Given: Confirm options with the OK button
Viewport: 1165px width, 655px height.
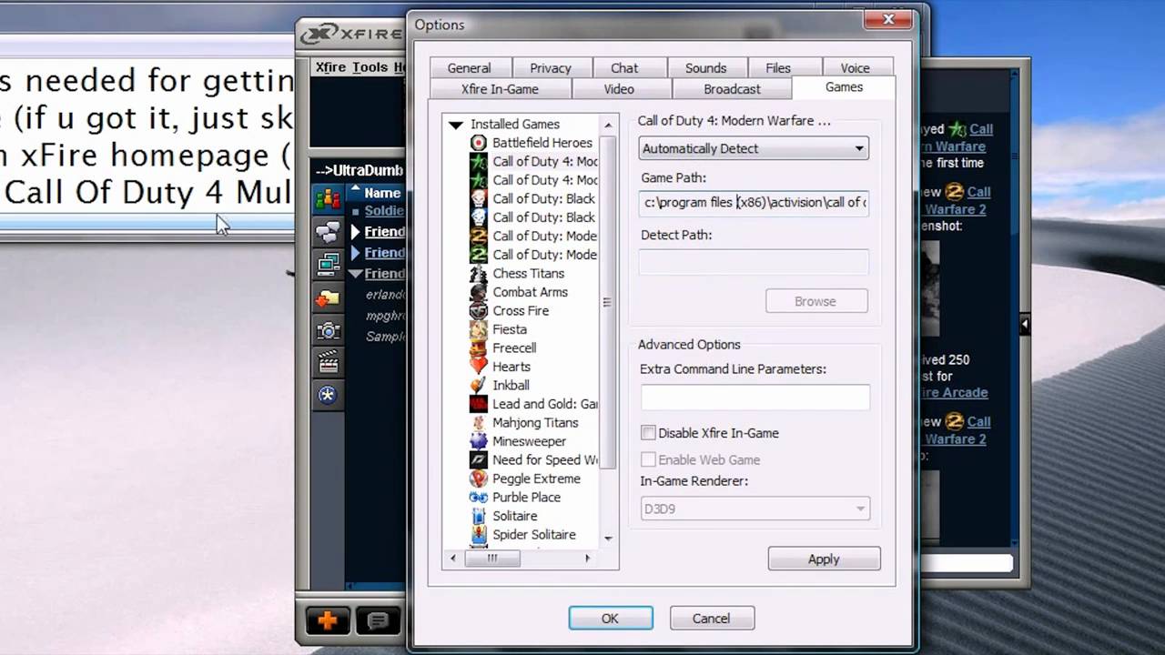Looking at the screenshot, I should point(610,619).
